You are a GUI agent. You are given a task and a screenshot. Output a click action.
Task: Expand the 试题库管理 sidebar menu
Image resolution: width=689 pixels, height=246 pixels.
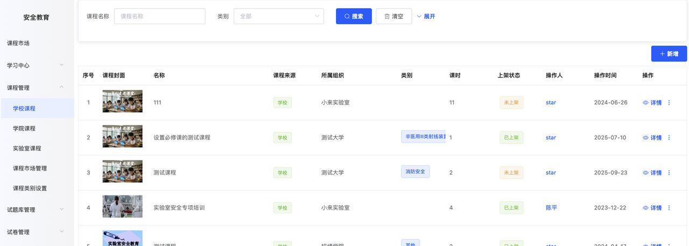tap(36, 209)
